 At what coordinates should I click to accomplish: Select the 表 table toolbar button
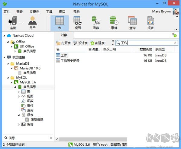point(60,23)
